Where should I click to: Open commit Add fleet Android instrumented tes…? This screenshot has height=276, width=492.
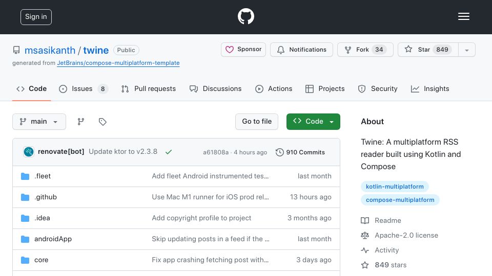(210, 176)
